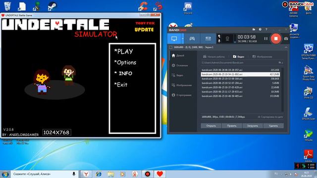Select Bandicam HDMI device recording mode

208,39
